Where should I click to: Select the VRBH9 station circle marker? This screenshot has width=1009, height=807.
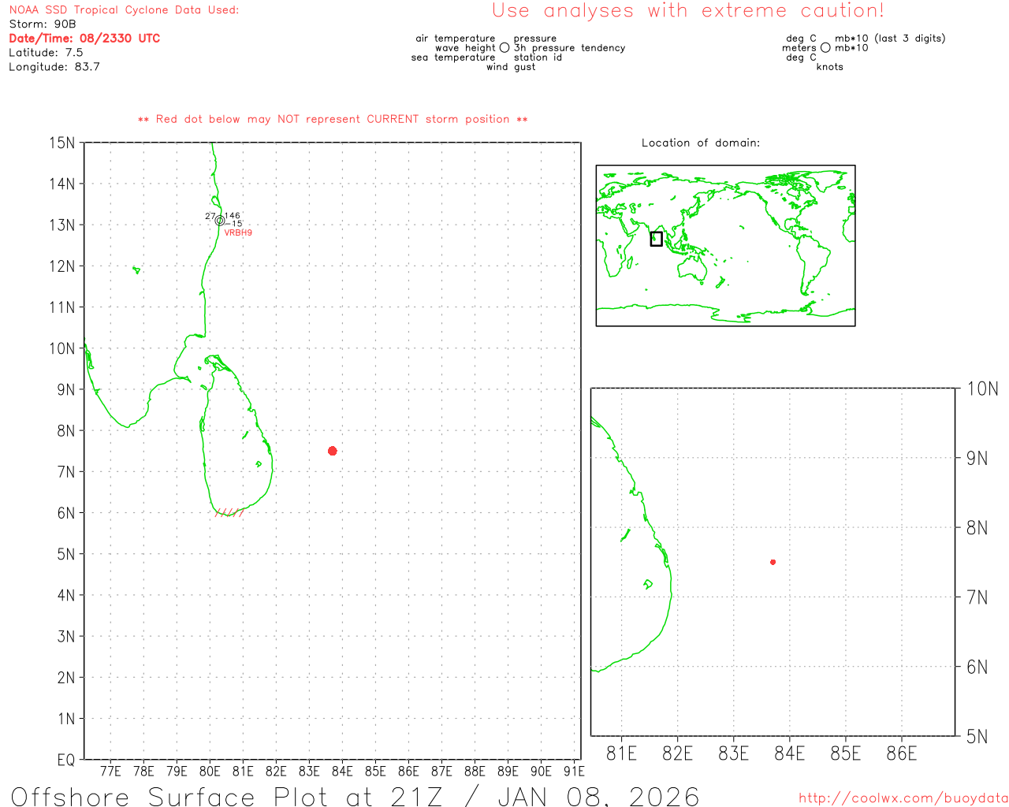point(219,221)
